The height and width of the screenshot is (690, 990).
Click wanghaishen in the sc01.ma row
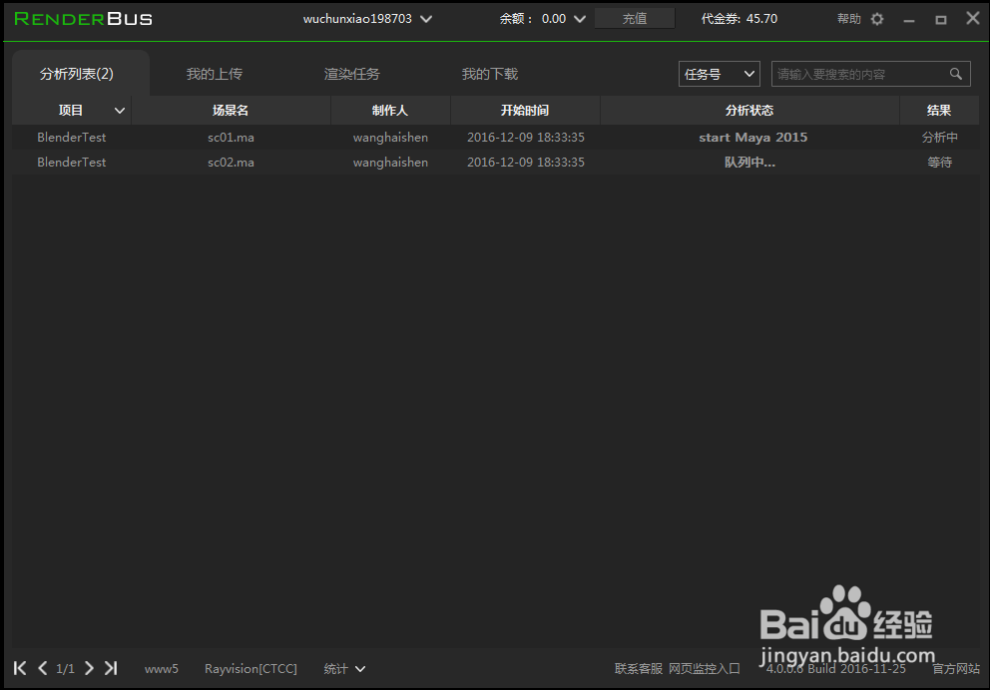(390, 137)
